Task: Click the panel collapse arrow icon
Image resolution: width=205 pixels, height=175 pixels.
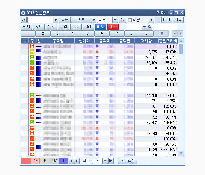Action: click(24, 20)
